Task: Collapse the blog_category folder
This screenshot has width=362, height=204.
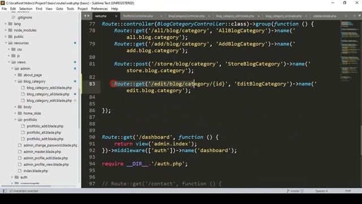Action: pos(15,82)
